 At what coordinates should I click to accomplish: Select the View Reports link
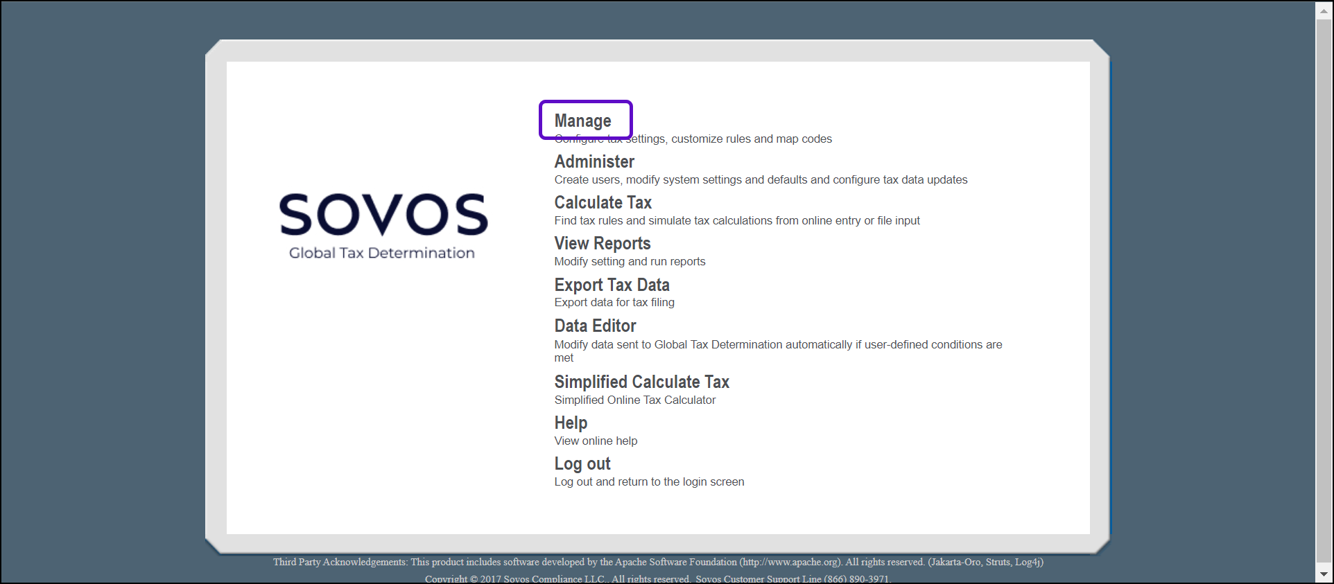coord(602,244)
